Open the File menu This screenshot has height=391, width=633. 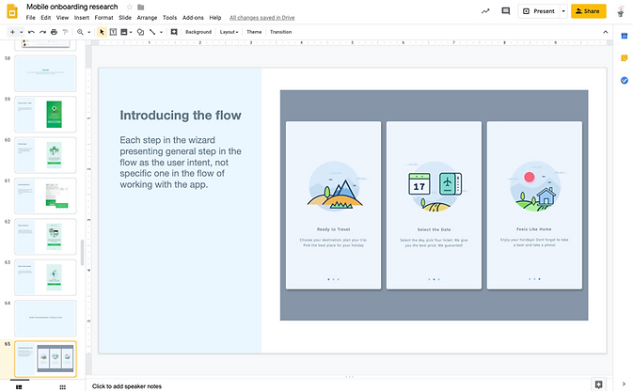click(30, 18)
